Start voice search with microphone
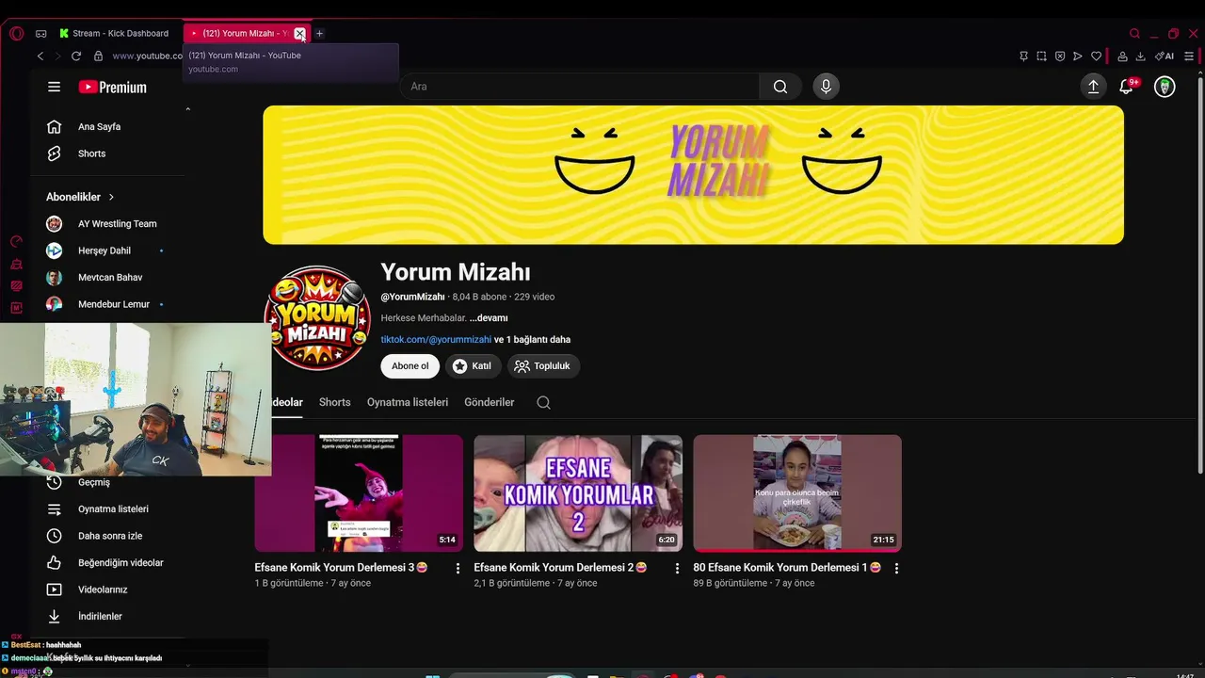Image resolution: width=1205 pixels, height=678 pixels. (x=826, y=87)
